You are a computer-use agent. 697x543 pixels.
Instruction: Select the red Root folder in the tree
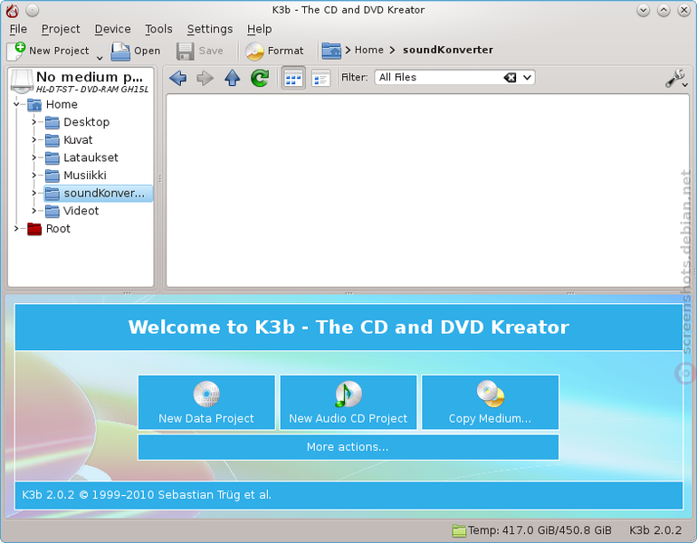[x=49, y=228]
